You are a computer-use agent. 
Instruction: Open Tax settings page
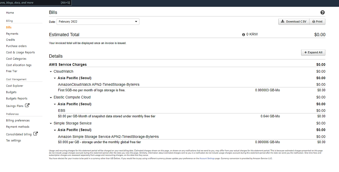(14, 141)
